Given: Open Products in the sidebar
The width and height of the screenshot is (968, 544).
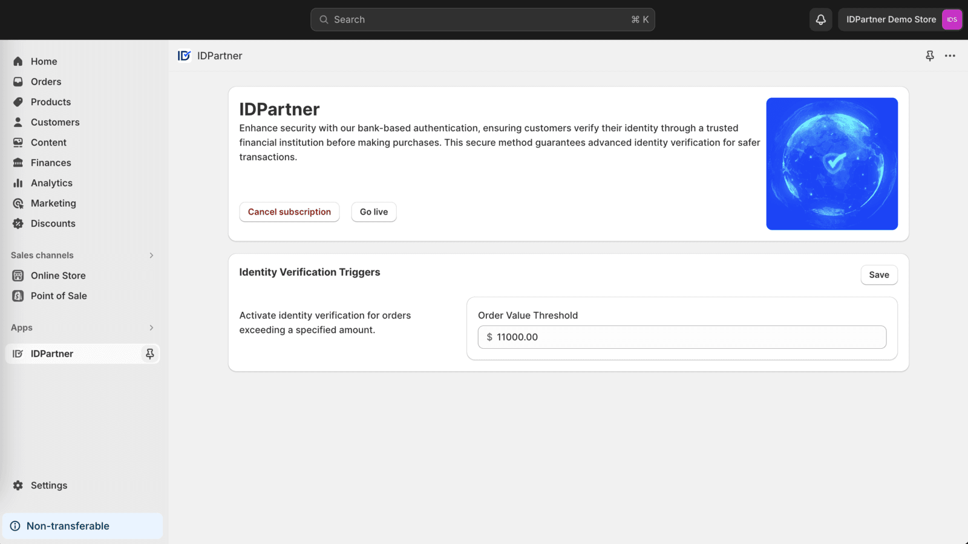Looking at the screenshot, I should tap(51, 102).
